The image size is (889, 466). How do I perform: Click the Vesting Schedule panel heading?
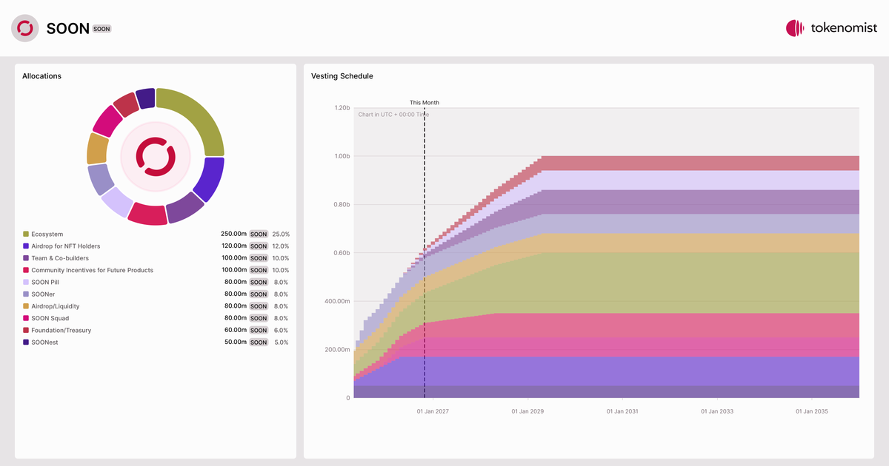(342, 76)
